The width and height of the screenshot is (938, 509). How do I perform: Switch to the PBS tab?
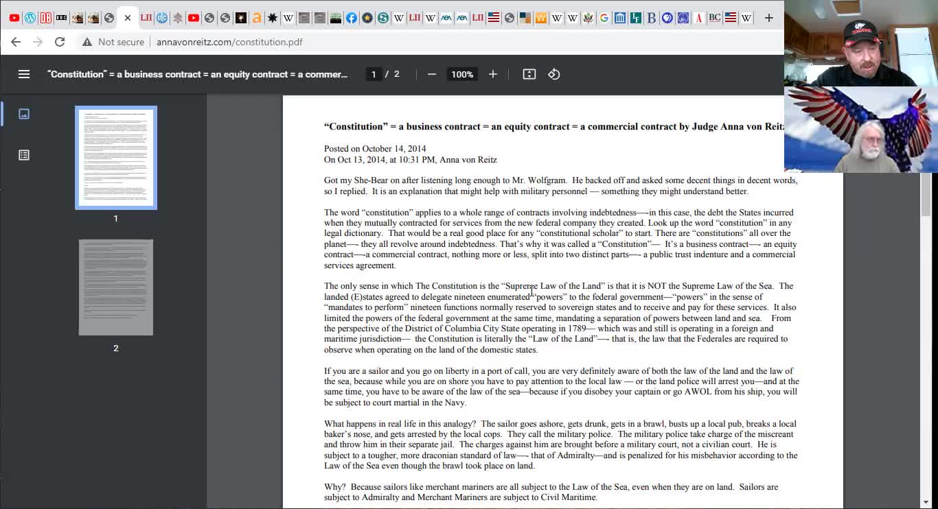667,18
